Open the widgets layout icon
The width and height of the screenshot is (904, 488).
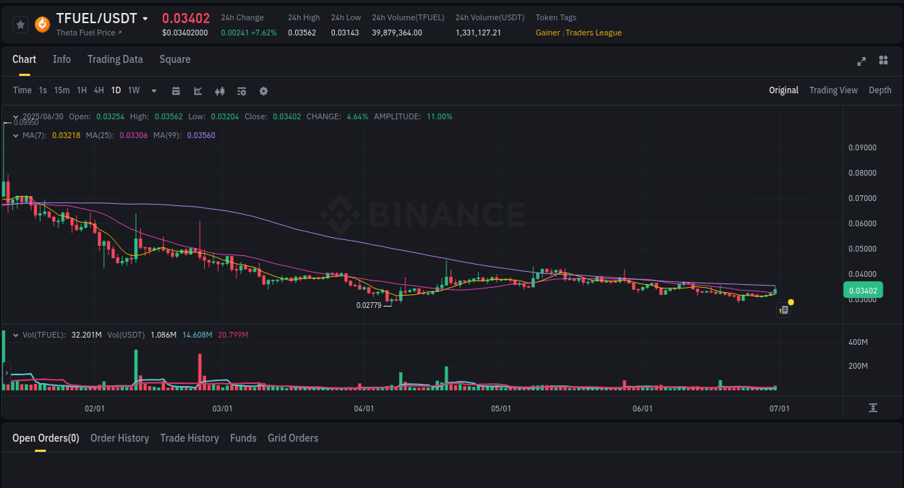[883, 61]
